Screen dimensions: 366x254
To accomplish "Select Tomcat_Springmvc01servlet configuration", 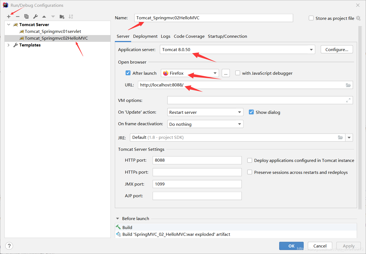I will click(58, 32).
